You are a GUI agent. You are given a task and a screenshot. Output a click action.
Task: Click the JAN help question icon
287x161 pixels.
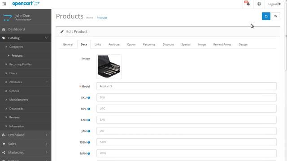[89, 131]
